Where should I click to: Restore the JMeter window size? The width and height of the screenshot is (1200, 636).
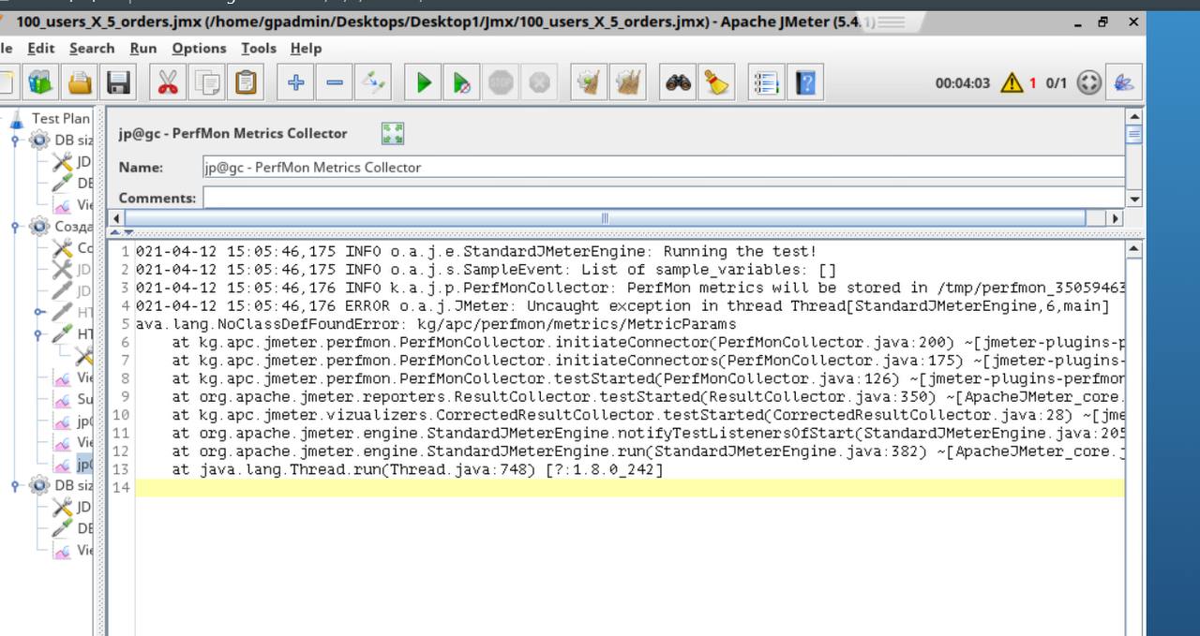pos(1103,22)
